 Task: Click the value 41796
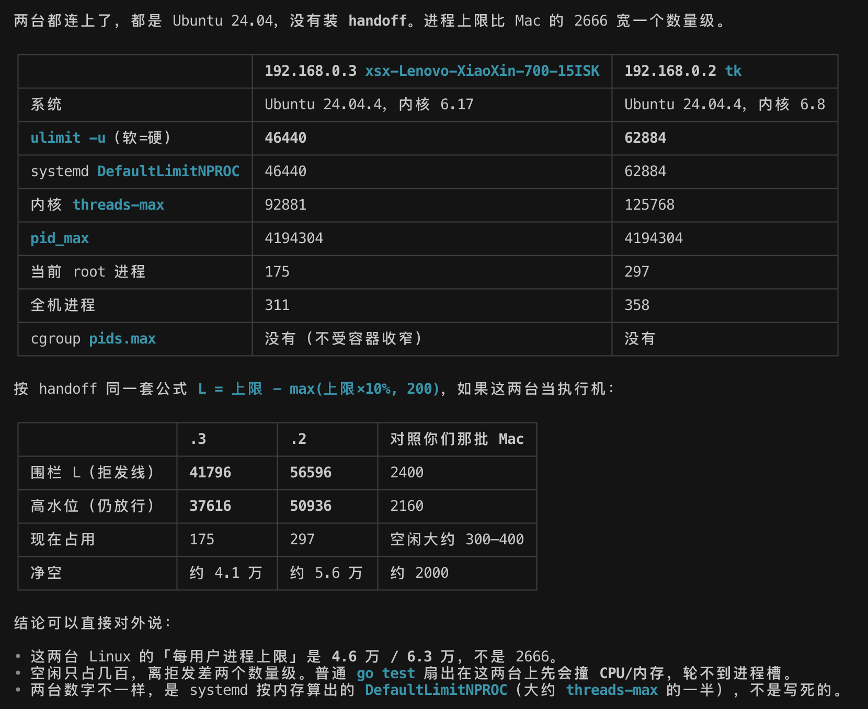pyautogui.click(x=210, y=473)
